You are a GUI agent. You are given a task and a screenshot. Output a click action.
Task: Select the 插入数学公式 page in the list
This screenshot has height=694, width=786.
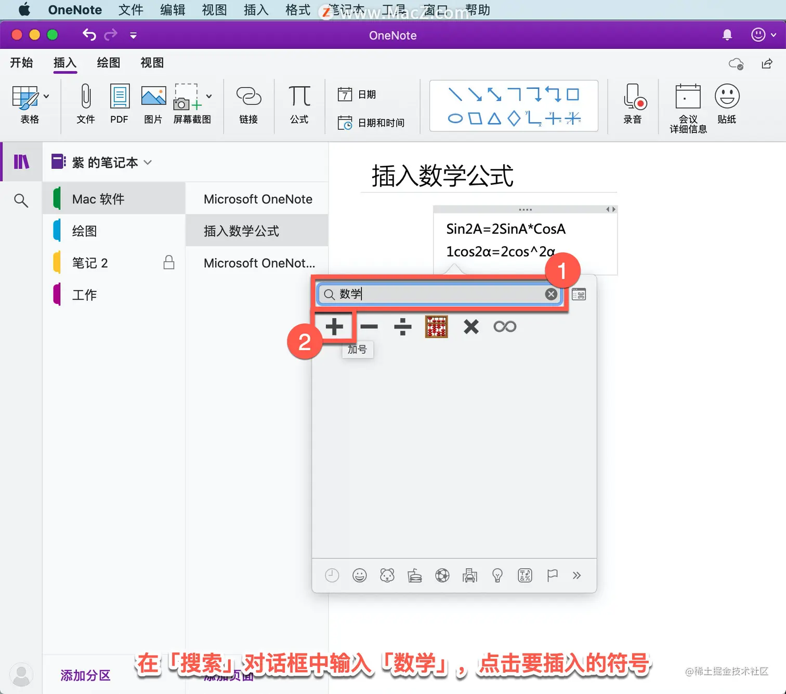[x=257, y=231]
